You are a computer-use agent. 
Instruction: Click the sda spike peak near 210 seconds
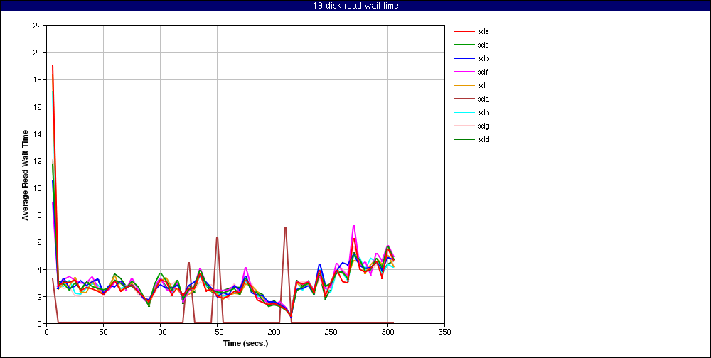pyautogui.click(x=285, y=227)
